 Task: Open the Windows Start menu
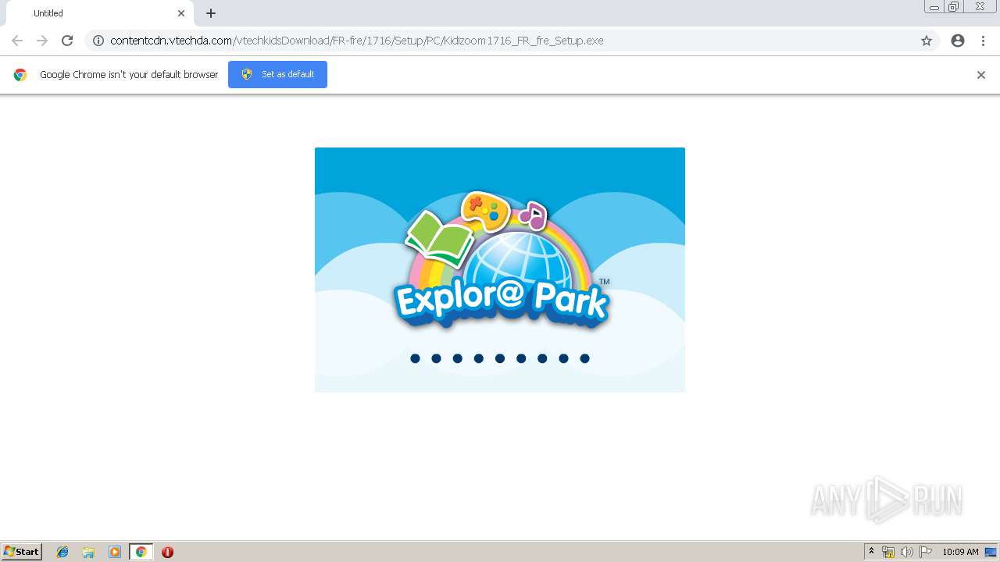tap(22, 552)
